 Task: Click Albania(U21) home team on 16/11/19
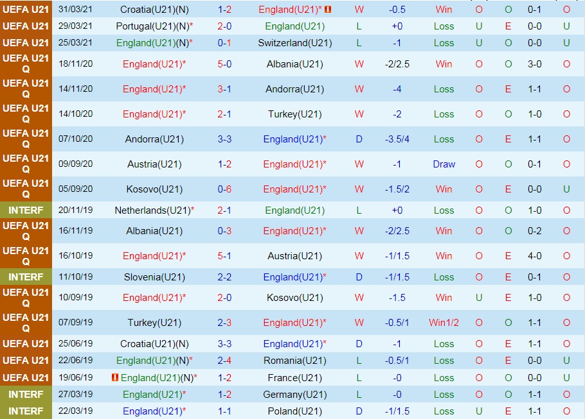pos(154,231)
